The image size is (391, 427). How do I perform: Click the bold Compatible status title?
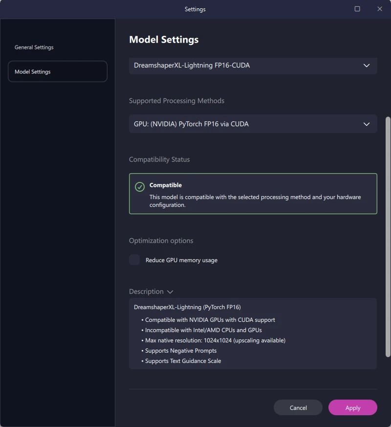click(x=165, y=185)
